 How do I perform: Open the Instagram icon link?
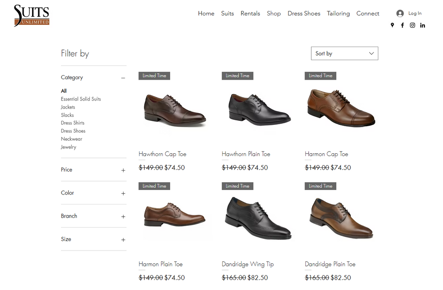[412, 25]
